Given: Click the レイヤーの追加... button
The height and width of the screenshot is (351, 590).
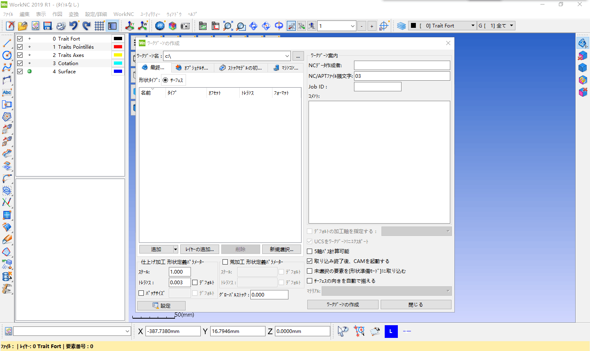Looking at the screenshot, I should pos(200,249).
